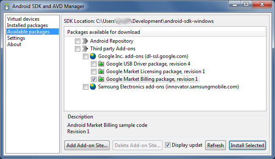Check the Android Repository checkbox
This screenshot has width=275, height=159.
[77, 41]
